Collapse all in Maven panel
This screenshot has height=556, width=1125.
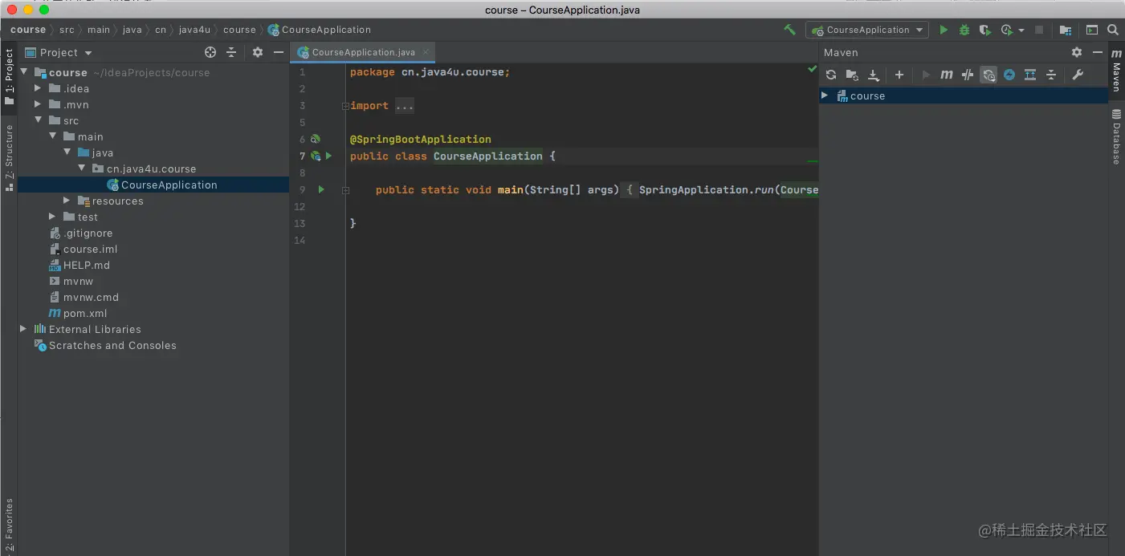tap(1051, 75)
